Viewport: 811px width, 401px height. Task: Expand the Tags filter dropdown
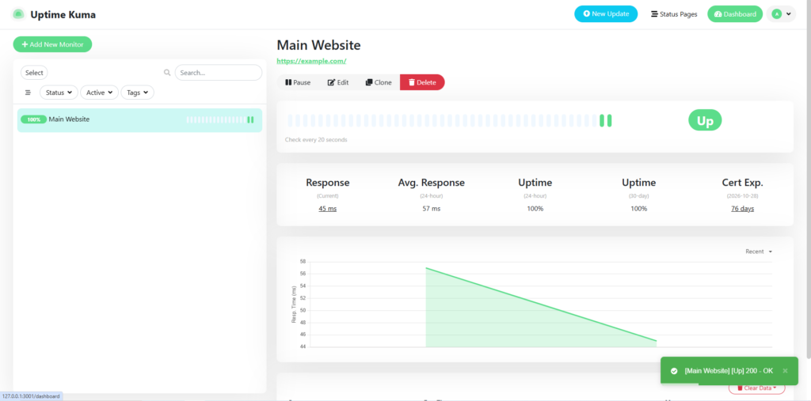pos(137,93)
